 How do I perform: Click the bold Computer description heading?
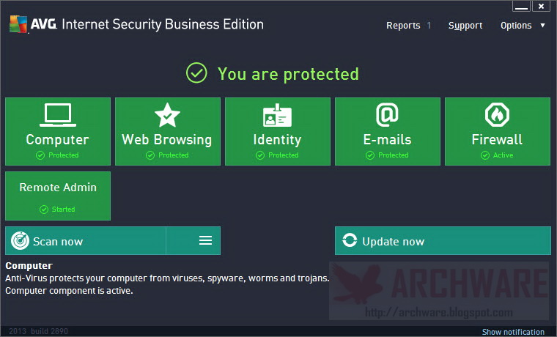(29, 266)
